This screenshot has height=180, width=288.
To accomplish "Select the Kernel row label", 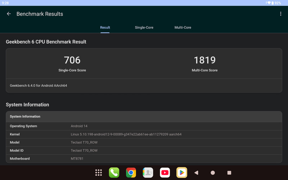I will pos(15,134).
